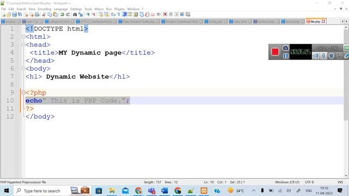Cut selection with the scissors icon
This screenshot has height=196, width=349.
[x=44, y=15]
